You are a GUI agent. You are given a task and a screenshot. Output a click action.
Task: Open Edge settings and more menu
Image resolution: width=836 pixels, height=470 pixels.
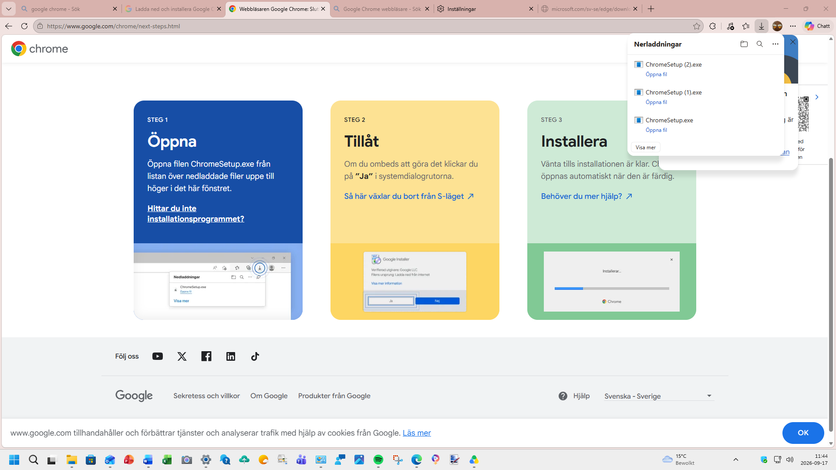pyautogui.click(x=793, y=26)
